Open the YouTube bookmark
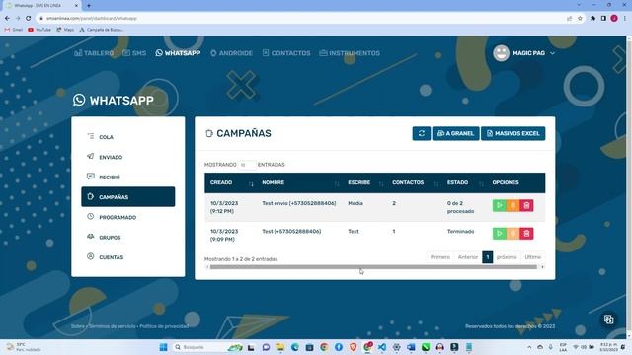The image size is (632, 355). [x=39, y=30]
